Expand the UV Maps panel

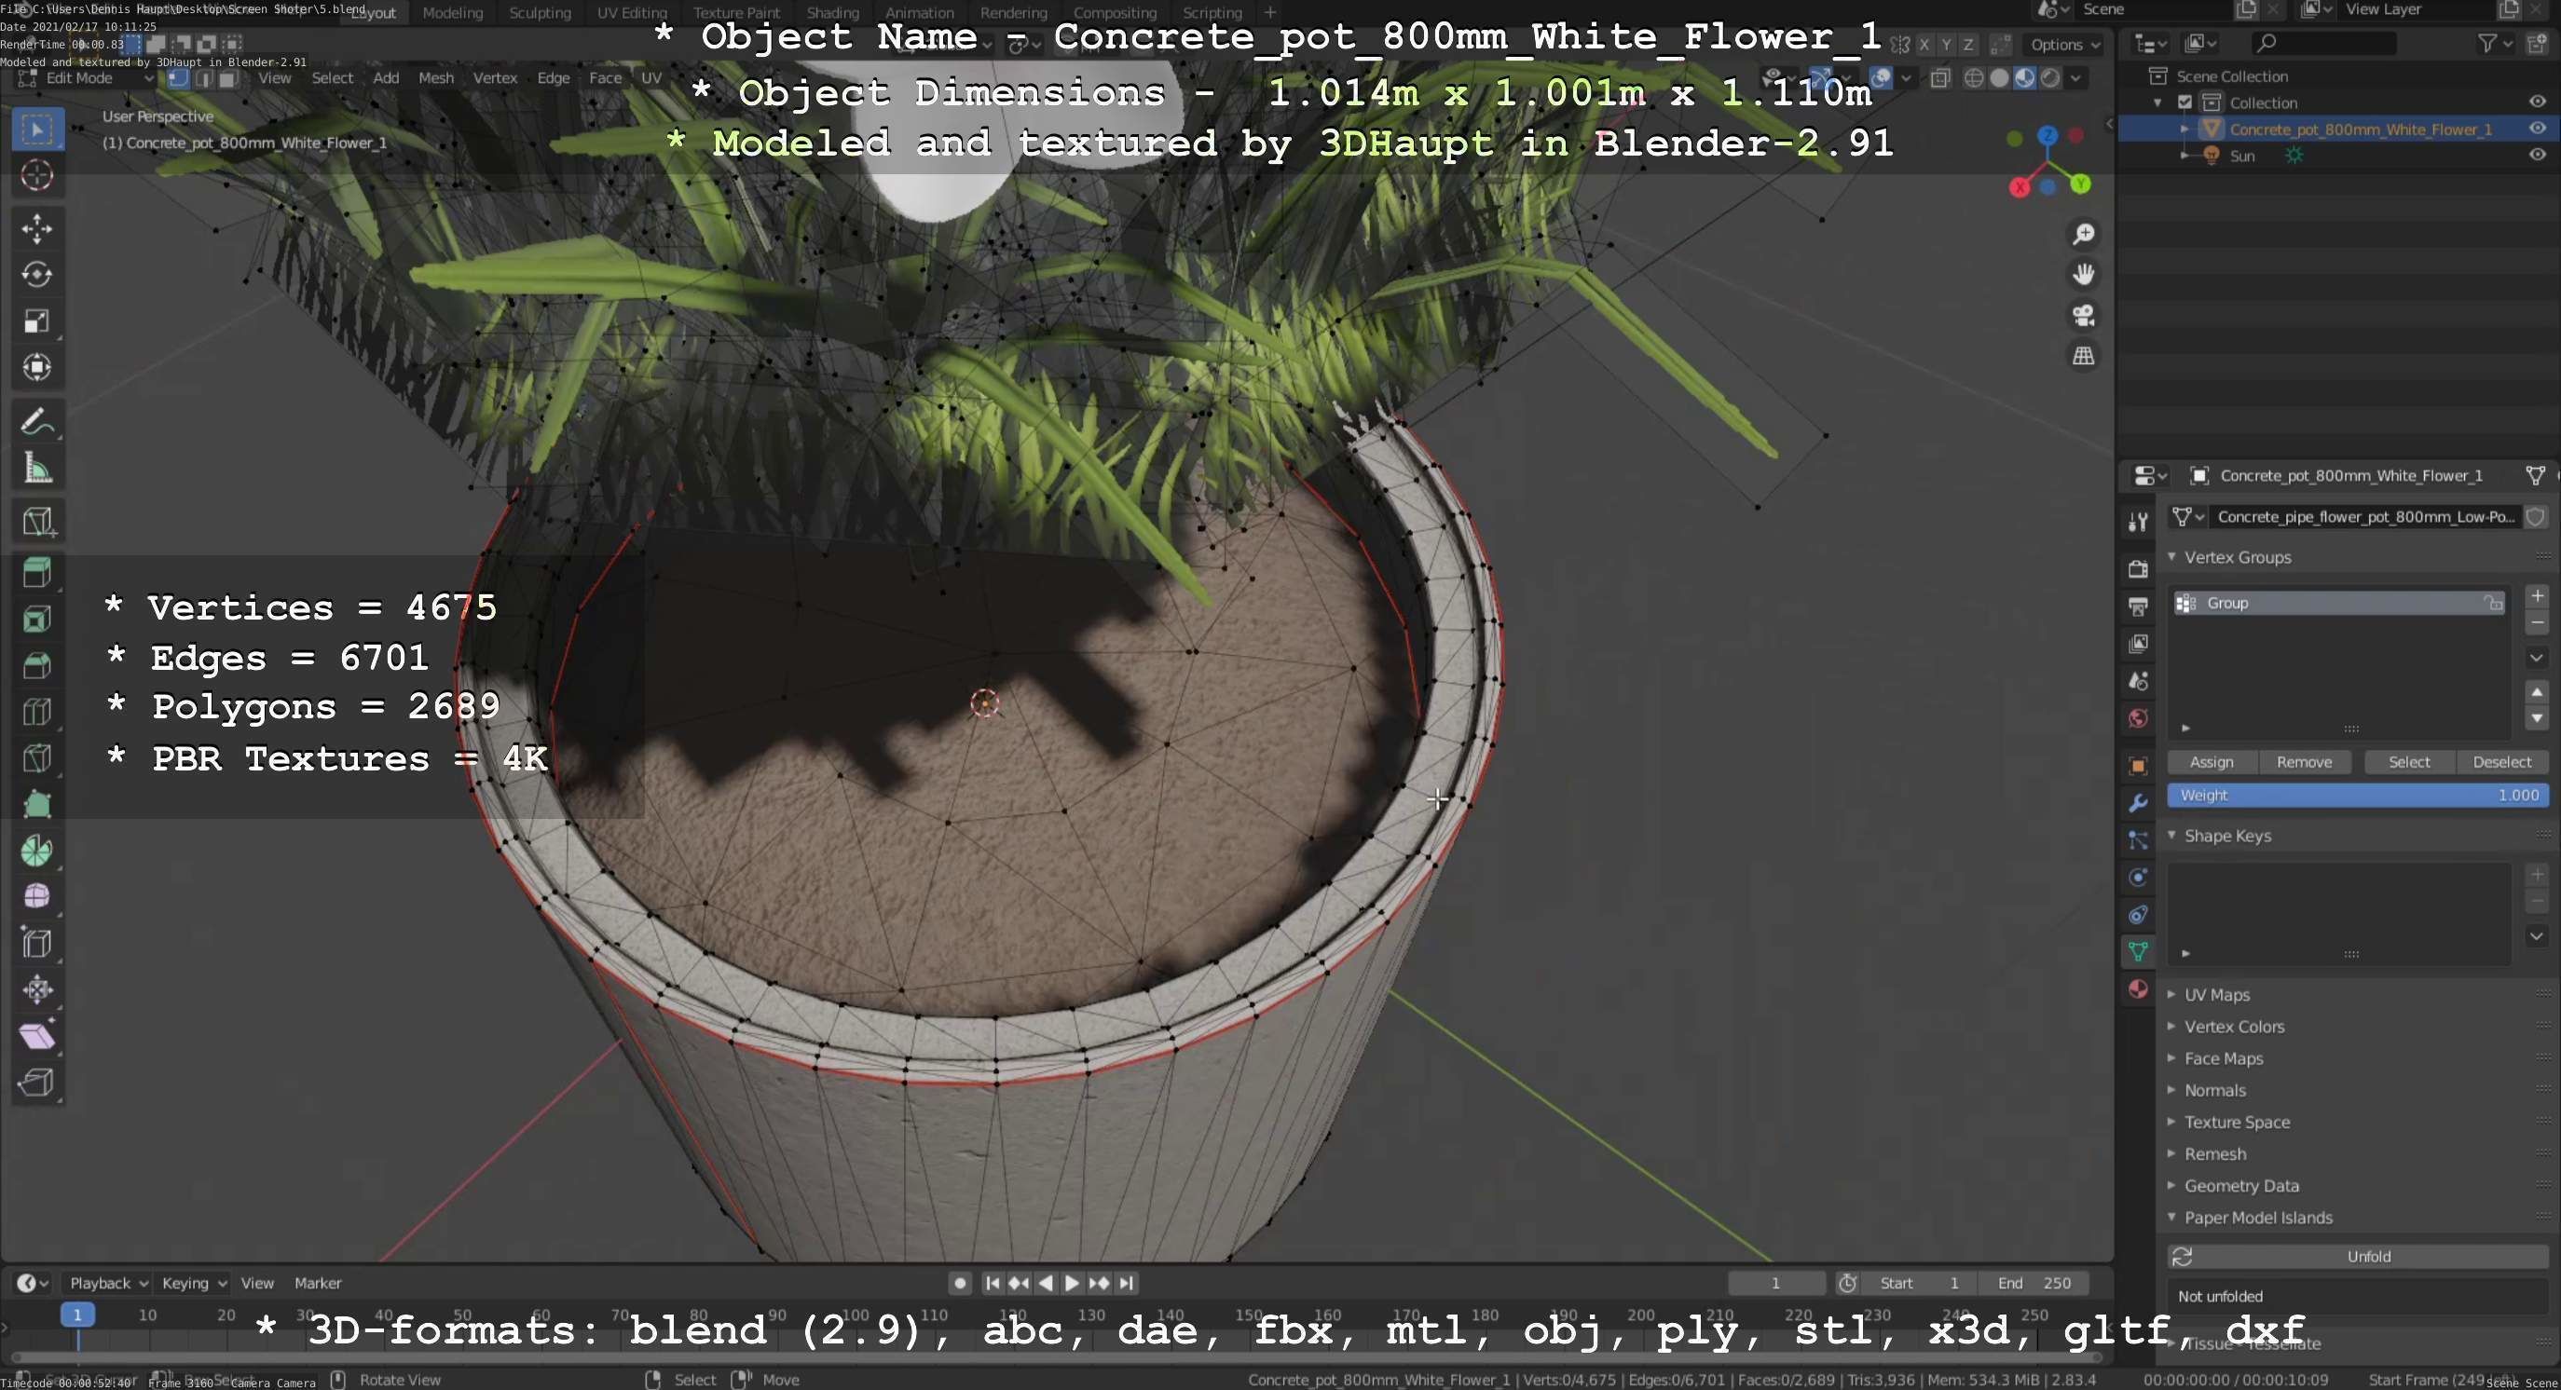(2171, 995)
